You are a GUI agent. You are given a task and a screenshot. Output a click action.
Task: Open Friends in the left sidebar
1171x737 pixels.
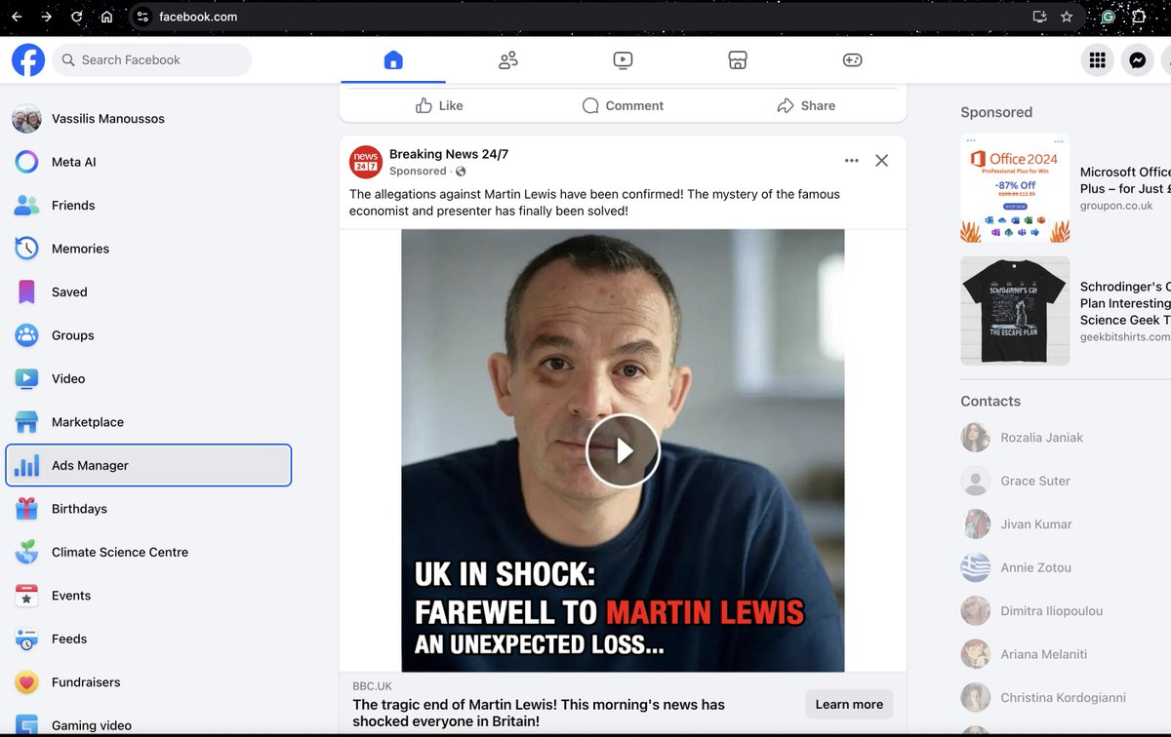click(x=148, y=206)
